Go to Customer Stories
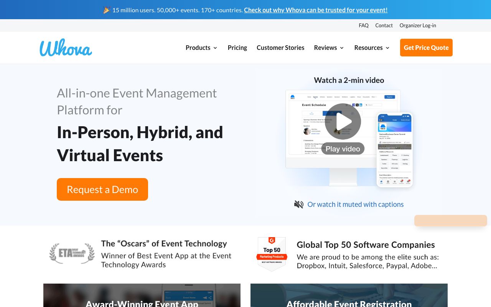The width and height of the screenshot is (491, 307). (x=280, y=48)
